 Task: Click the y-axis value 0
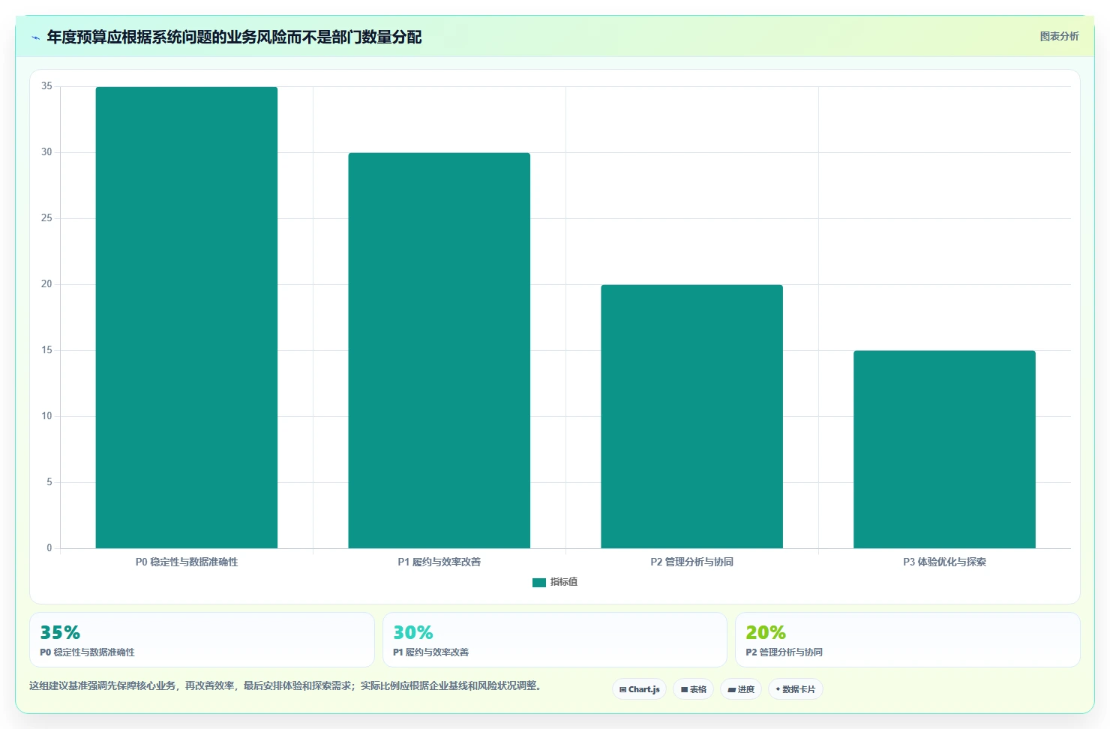click(x=49, y=548)
